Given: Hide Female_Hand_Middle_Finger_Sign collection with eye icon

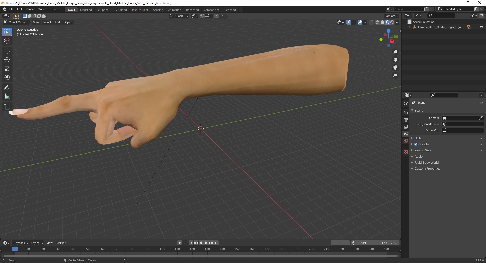Looking at the screenshot, I should coord(481,27).
